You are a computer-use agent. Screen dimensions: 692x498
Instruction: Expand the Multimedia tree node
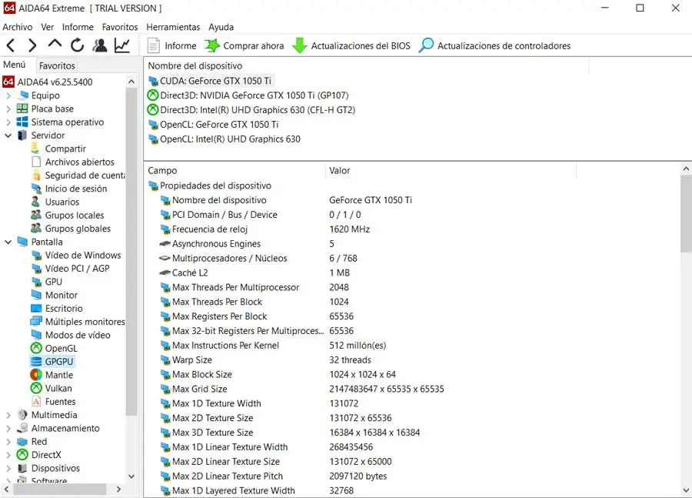[8, 415]
